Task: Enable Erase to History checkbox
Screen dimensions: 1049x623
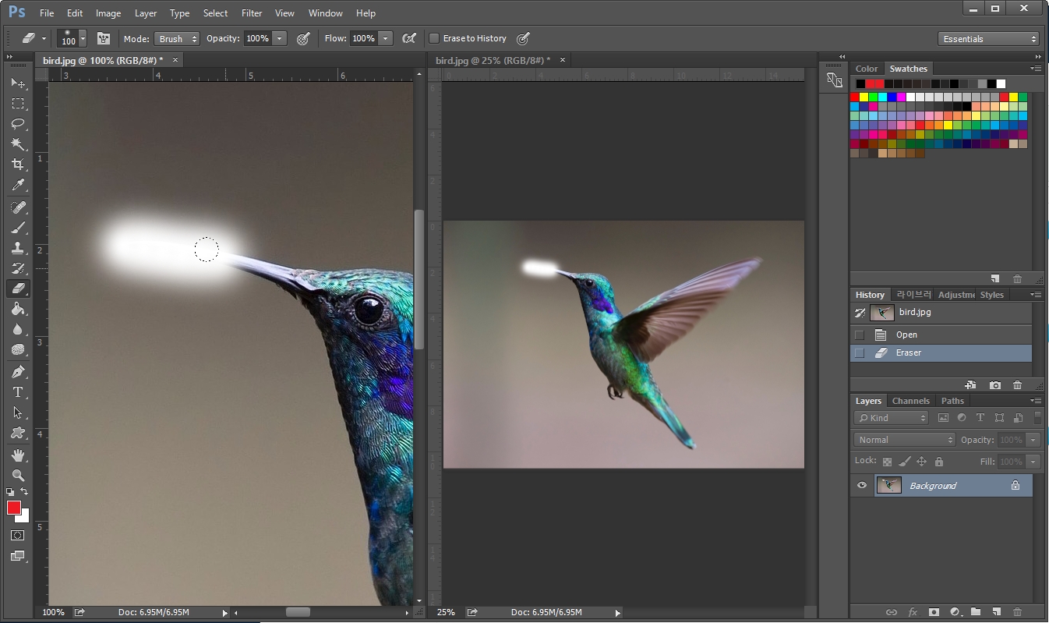Action: [435, 38]
